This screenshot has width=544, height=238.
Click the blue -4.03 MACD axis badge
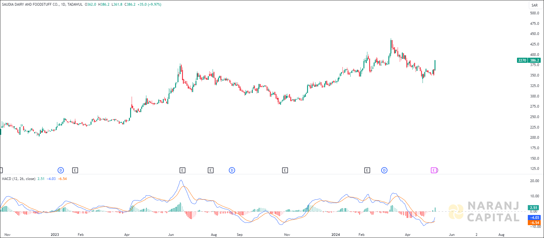pyautogui.click(x=534, y=218)
